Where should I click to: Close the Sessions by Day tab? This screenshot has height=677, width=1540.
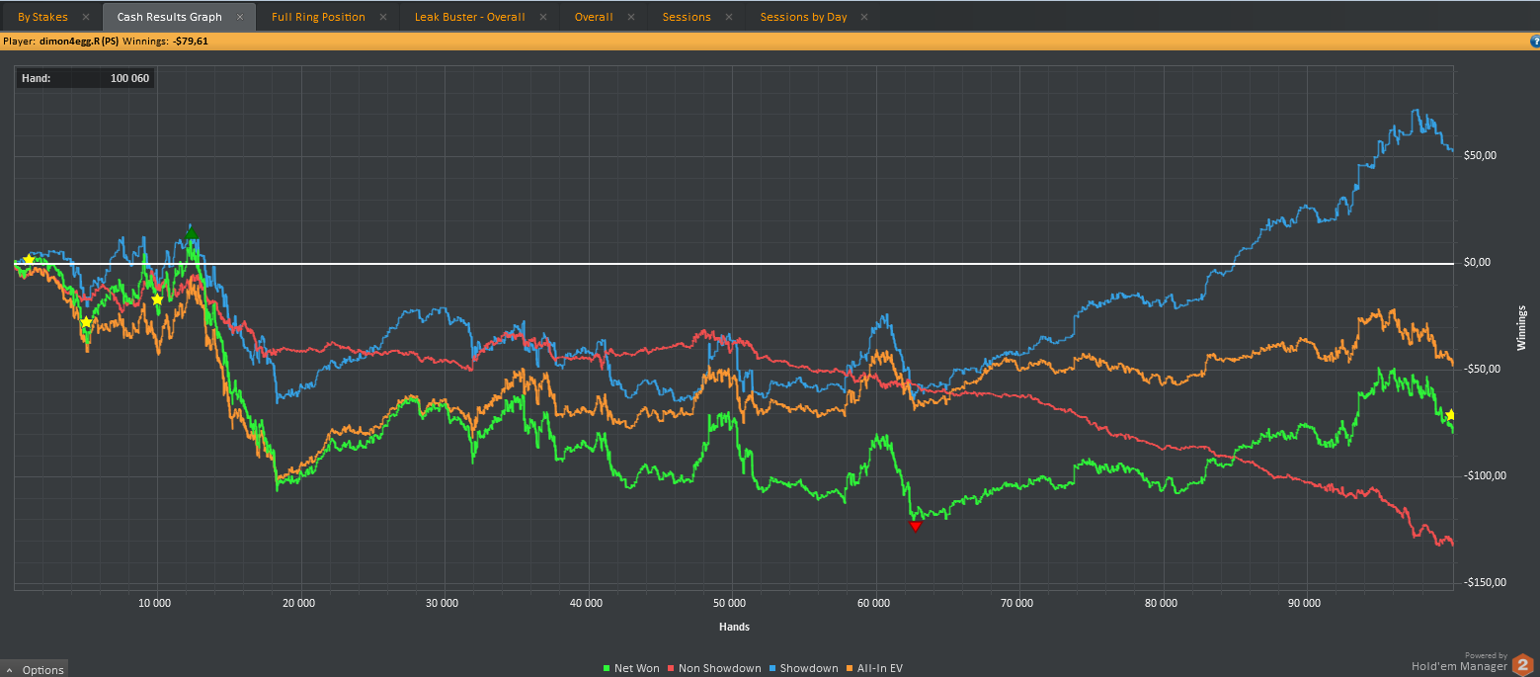[x=865, y=17]
